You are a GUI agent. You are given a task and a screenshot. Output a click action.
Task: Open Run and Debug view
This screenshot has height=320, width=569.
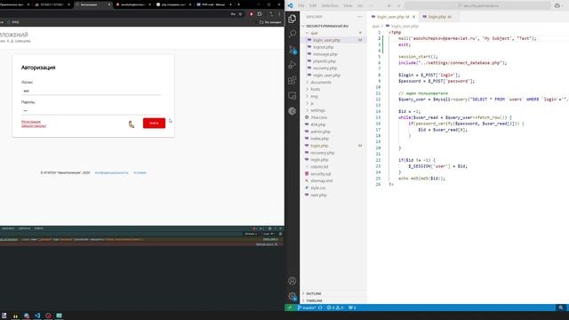(293, 65)
